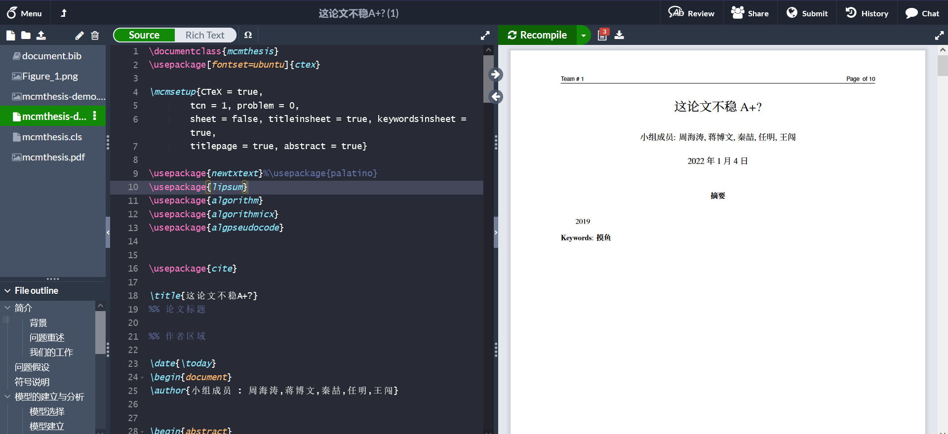Click the \author line 25
Image resolution: width=948 pixels, height=434 pixels.
[274, 391]
